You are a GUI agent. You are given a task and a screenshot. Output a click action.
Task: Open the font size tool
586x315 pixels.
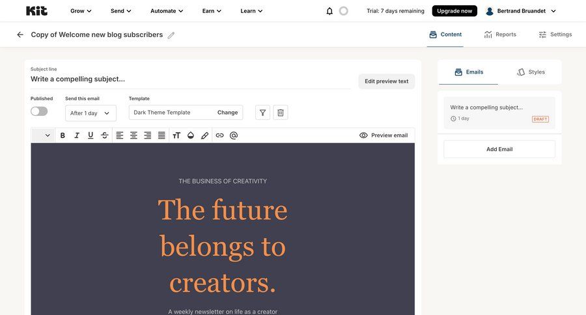(x=176, y=135)
